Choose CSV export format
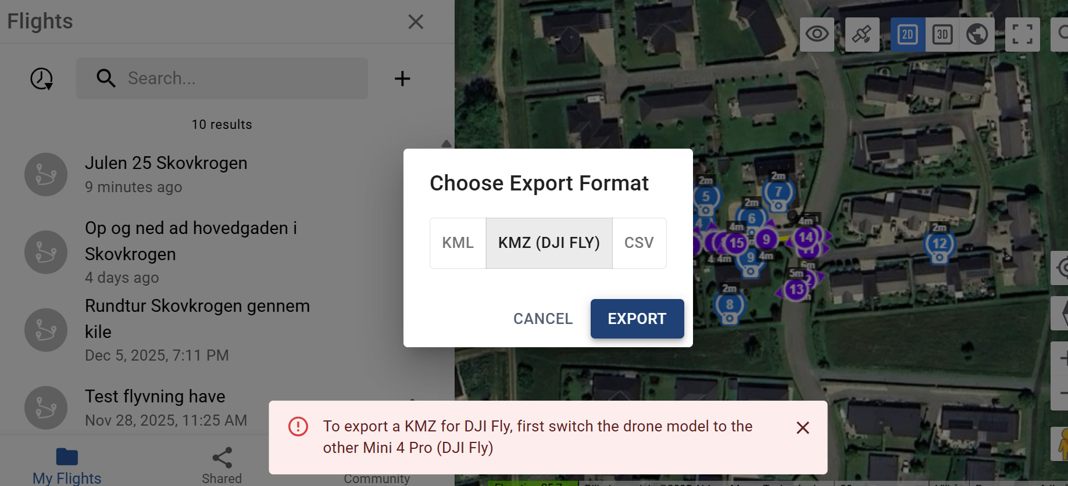Screen dimensions: 1068x486 639,243
